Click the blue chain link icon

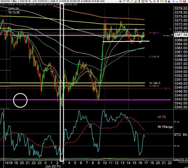point(173,1)
